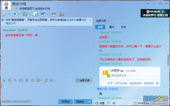Click the yellow star icon under name
Image resolution: width=170 pixels, height=106 pixels.
[13, 9]
